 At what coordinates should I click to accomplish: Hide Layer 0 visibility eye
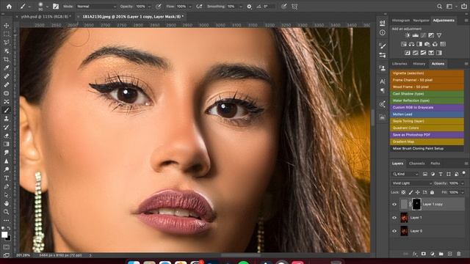coord(394,231)
